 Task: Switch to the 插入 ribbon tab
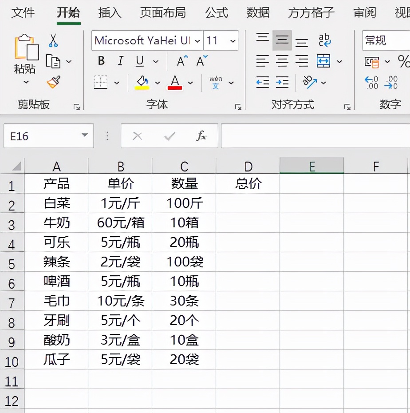tap(109, 13)
